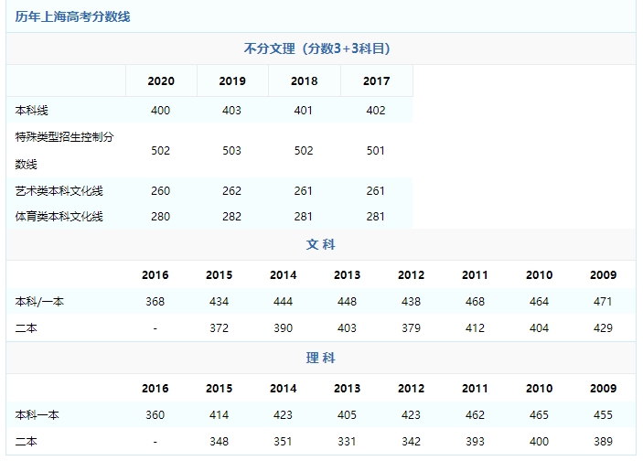Select the 体育类本科文化线 row label
643x461 pixels.
click(x=59, y=217)
